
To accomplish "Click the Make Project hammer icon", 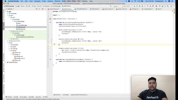I will (111, 6).
